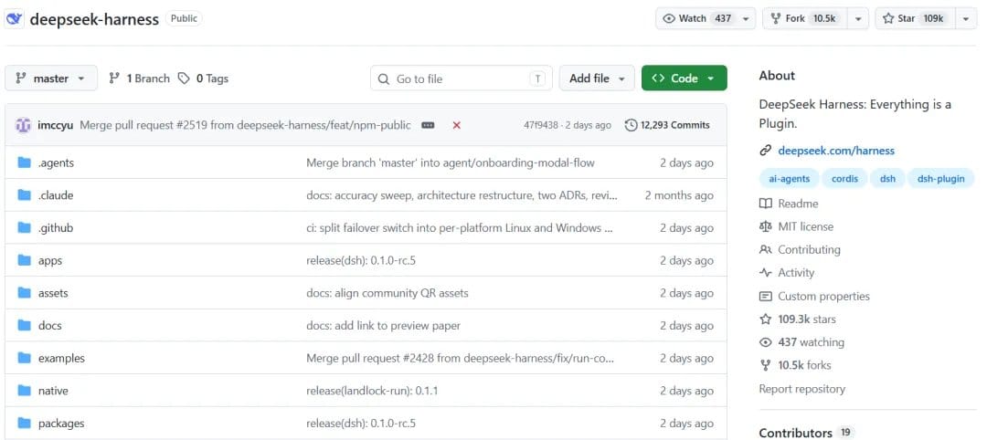Open the Watch notifications dropdown
This screenshot has height=440, width=987.
click(x=705, y=19)
